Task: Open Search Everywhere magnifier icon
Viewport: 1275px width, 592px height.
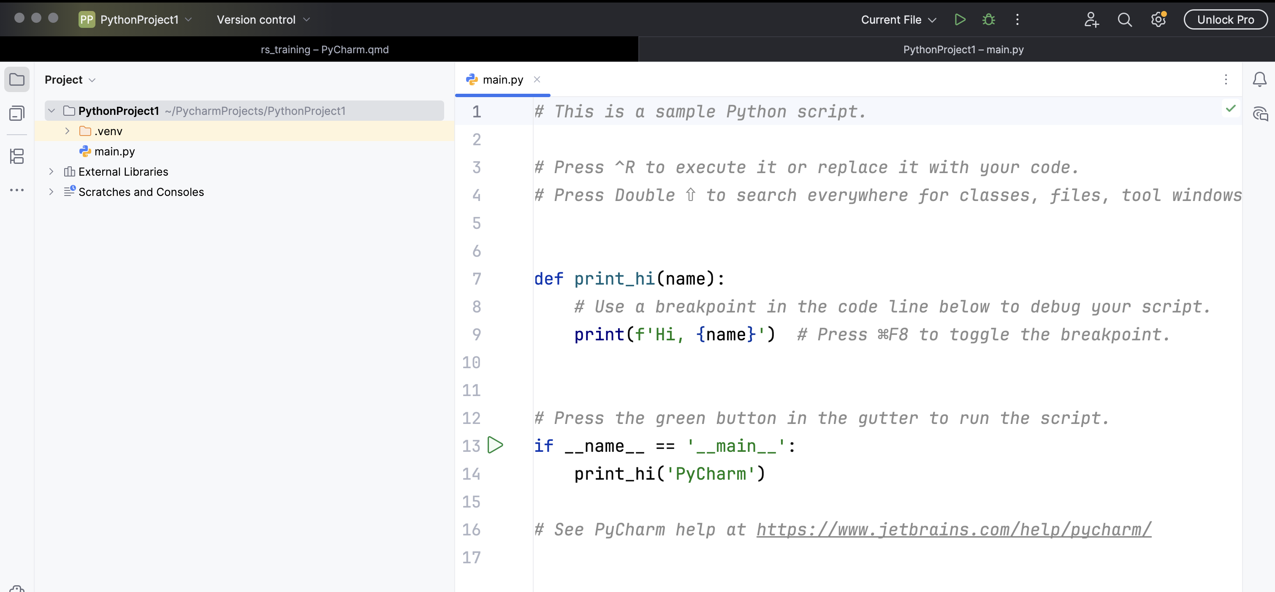Action: point(1125,20)
